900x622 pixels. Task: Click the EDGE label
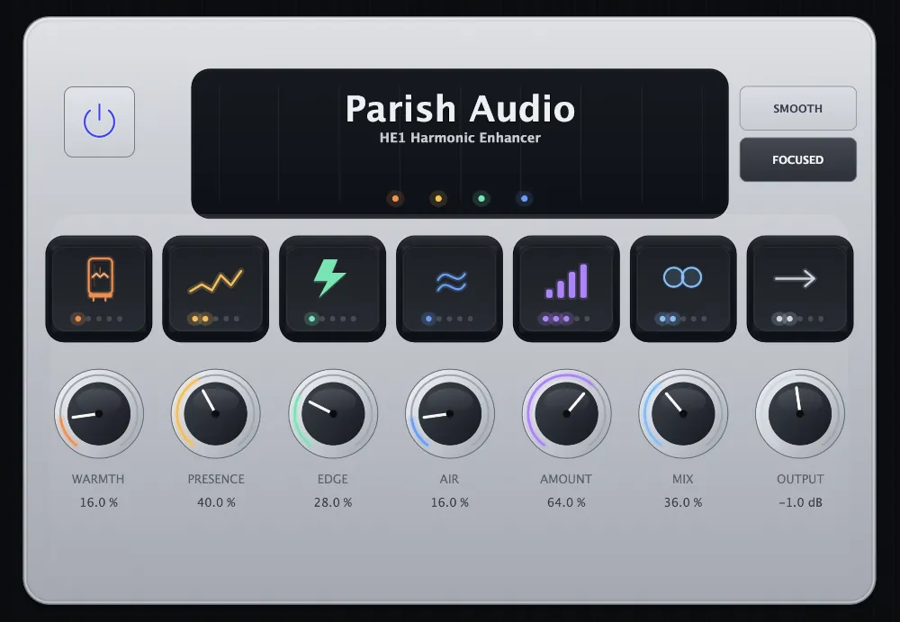click(x=333, y=479)
